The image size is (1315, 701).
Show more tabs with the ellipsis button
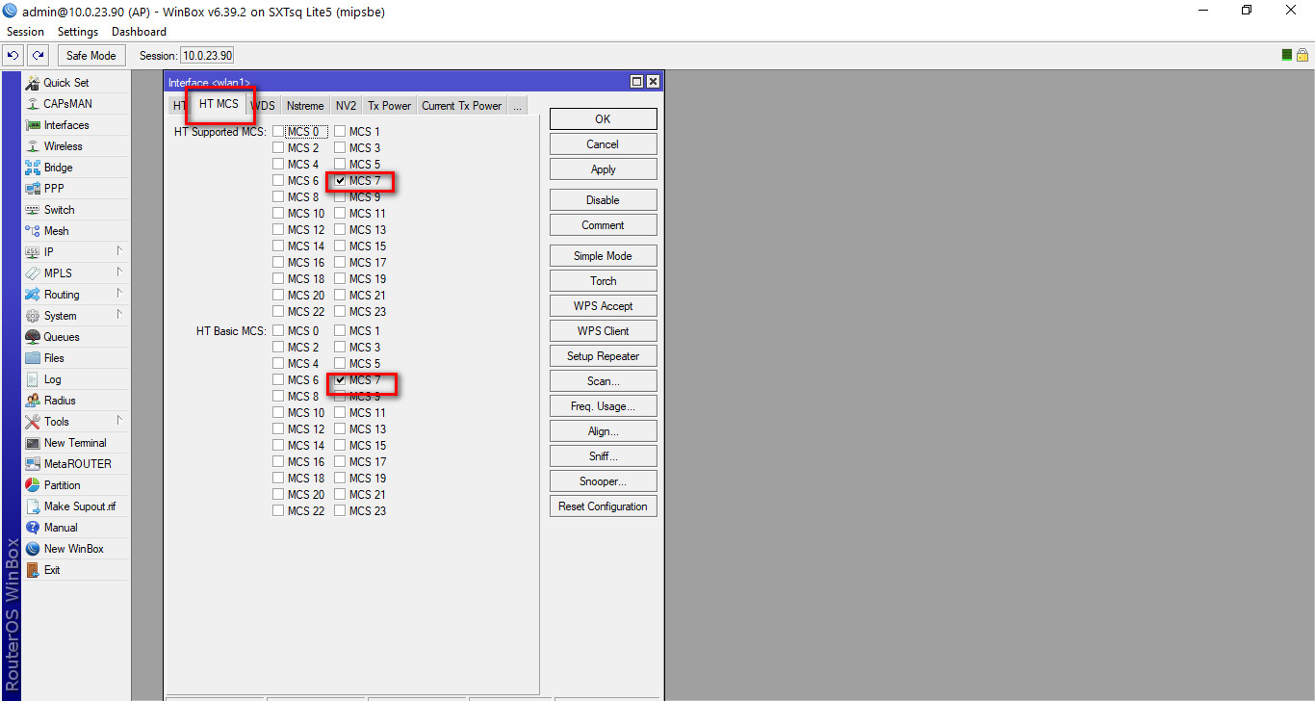tap(518, 106)
